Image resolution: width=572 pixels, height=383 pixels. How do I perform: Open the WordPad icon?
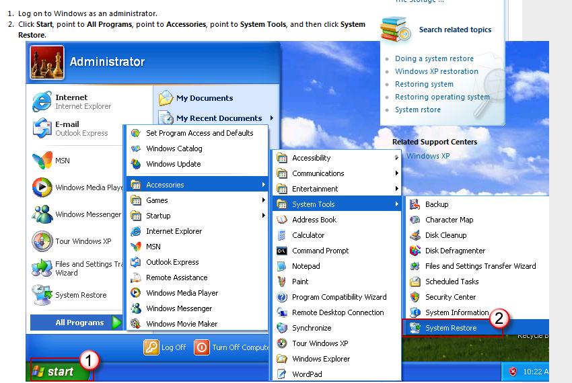tap(281, 374)
